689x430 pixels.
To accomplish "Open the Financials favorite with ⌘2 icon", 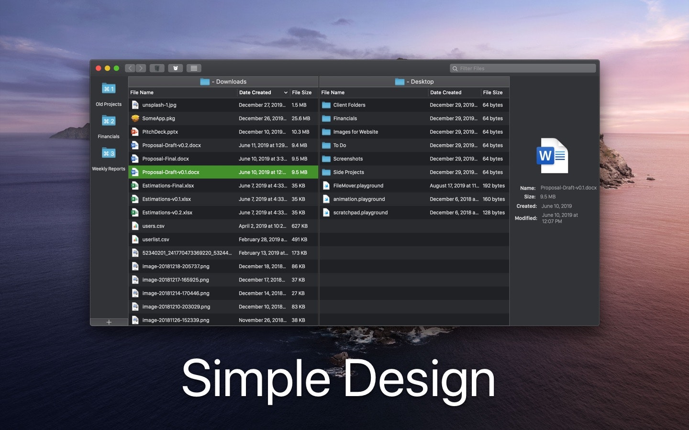I will pyautogui.click(x=109, y=121).
